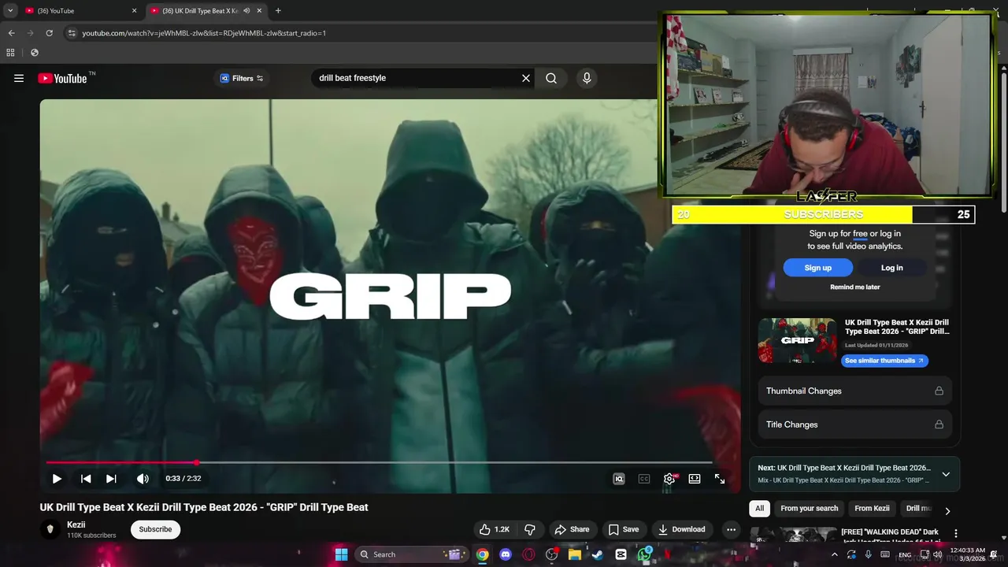Open Windows Start menu

pos(341,554)
